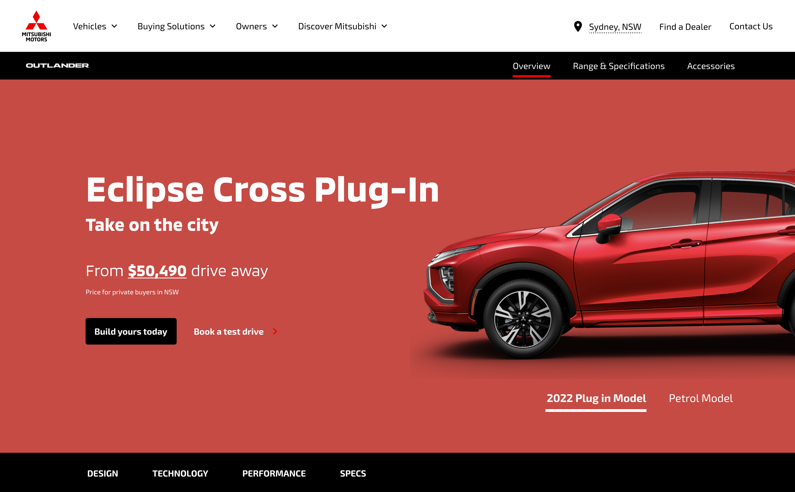Open the Find a Dealer link
This screenshot has width=795, height=492.
[685, 27]
